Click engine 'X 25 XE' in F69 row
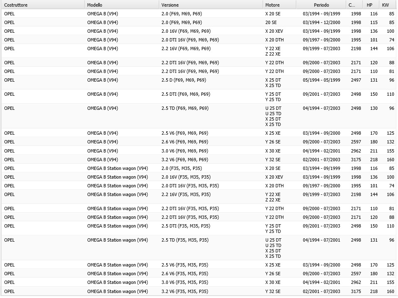398x298 pixels. (x=273, y=133)
